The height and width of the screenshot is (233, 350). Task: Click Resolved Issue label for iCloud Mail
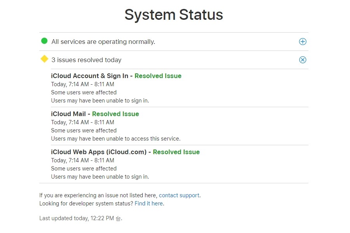pos(115,114)
